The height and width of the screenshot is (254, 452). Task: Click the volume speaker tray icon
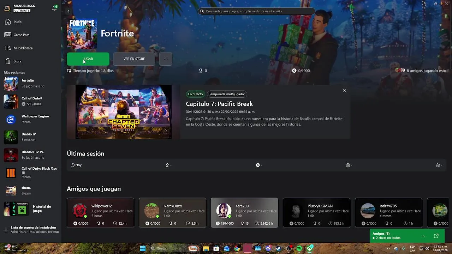427,248
